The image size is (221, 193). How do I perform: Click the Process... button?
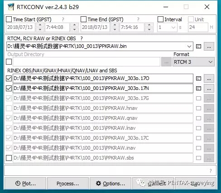coord(68,184)
